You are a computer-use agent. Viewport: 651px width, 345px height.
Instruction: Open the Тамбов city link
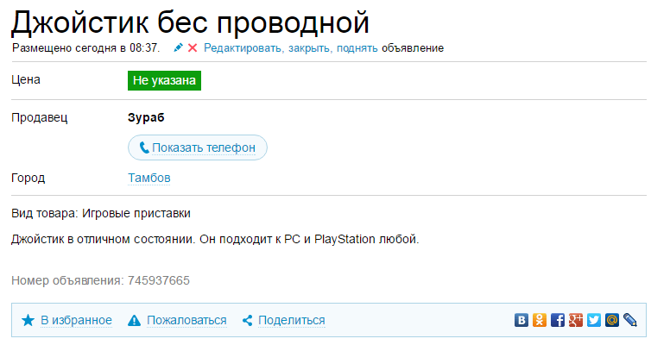pos(149,178)
